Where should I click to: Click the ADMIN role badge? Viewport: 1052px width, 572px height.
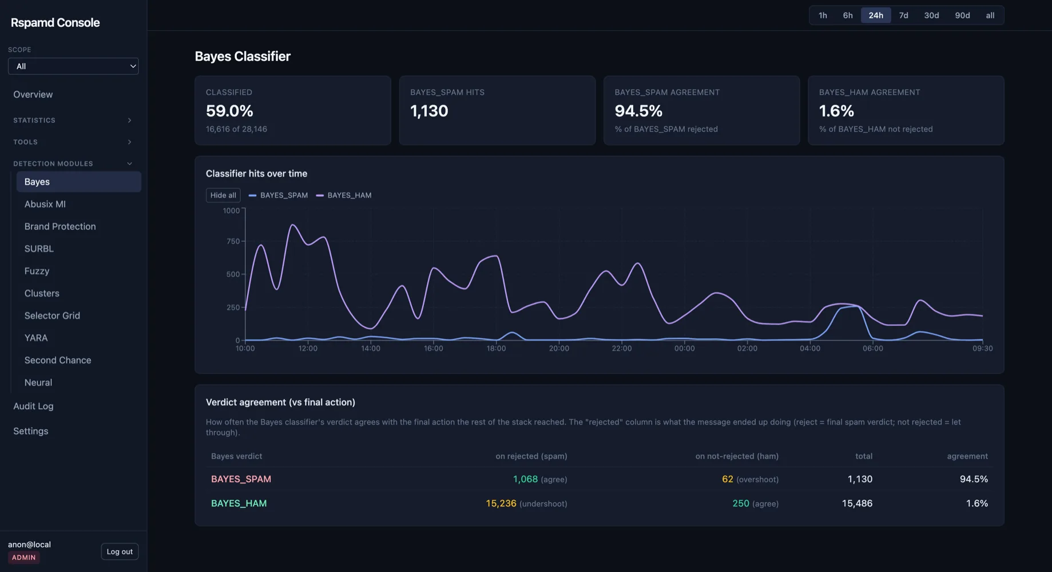click(x=23, y=558)
